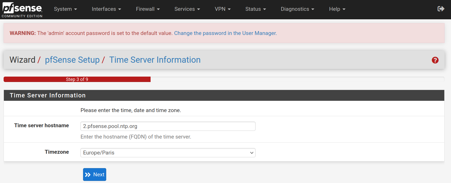Expand the Diagnostics dropdown menu

click(x=298, y=9)
